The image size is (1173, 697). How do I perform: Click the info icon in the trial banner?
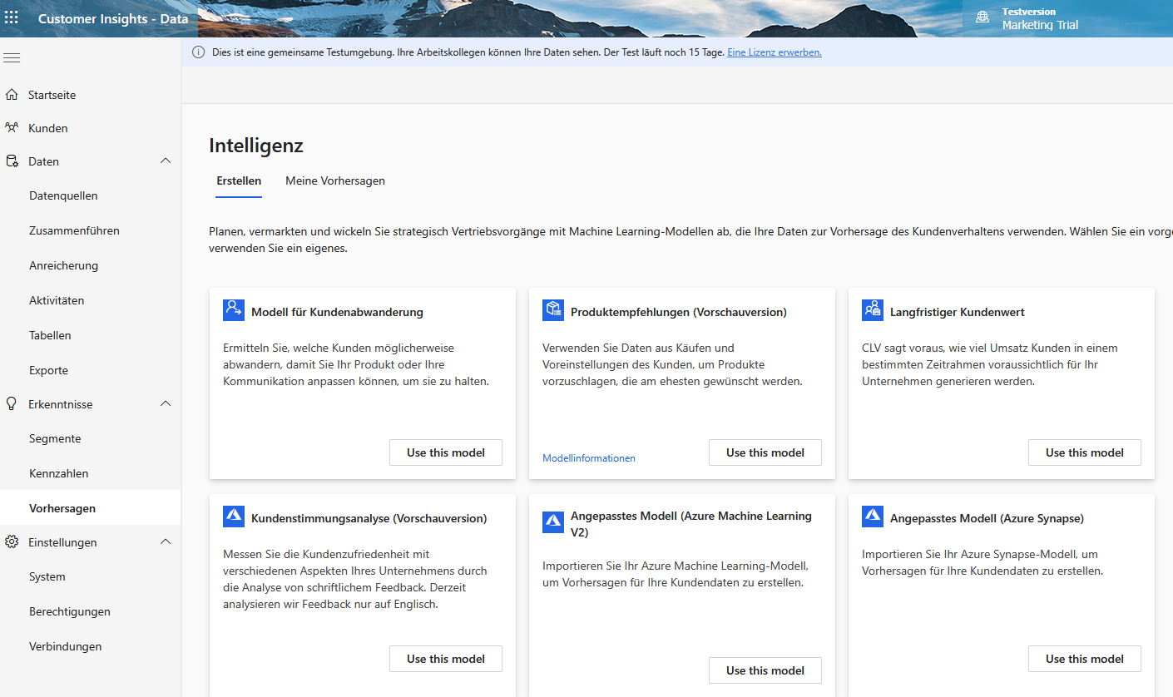(x=198, y=52)
